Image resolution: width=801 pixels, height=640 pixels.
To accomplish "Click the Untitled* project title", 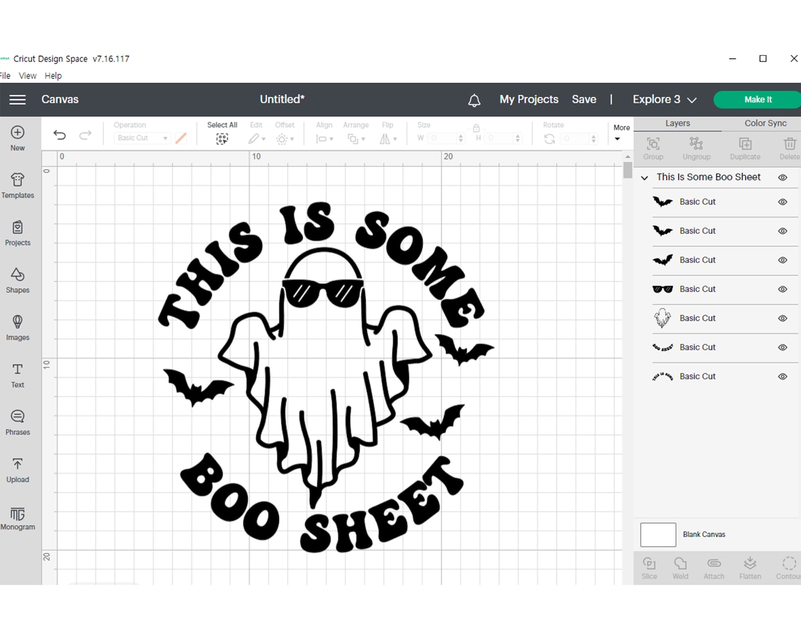I will pos(282,99).
